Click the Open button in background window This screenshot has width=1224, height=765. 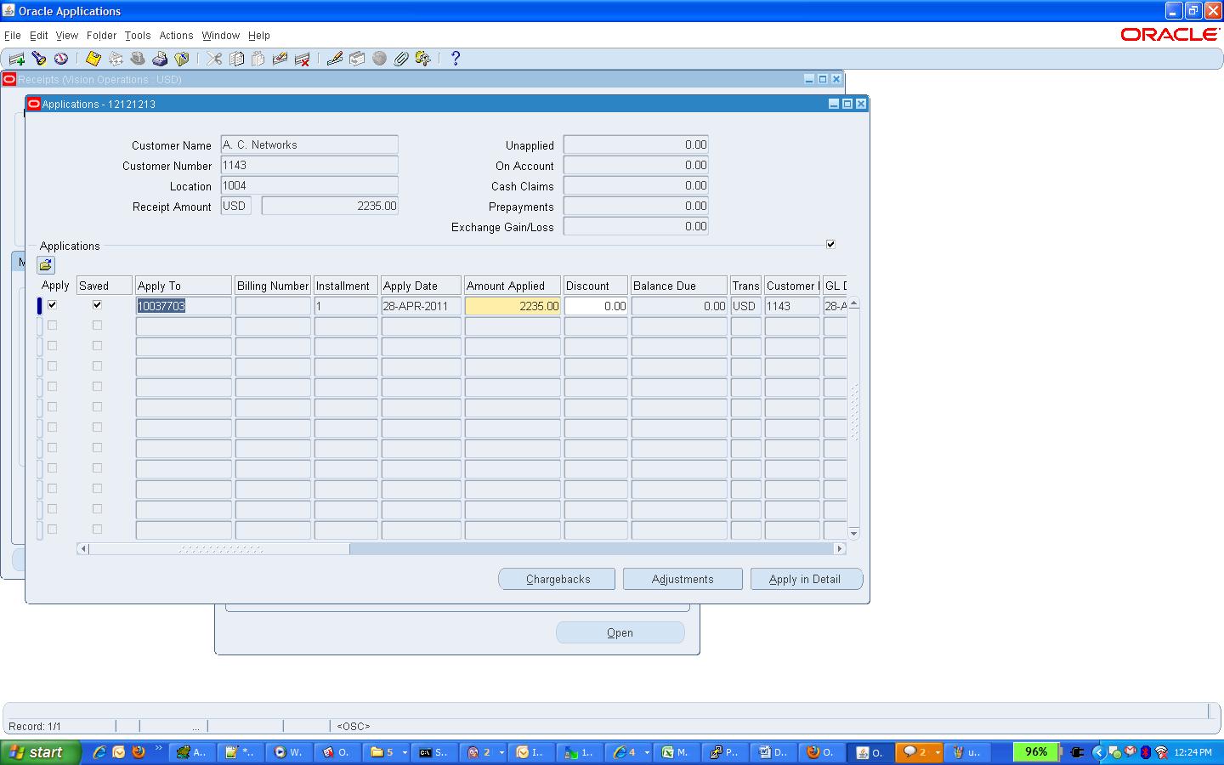[620, 632]
